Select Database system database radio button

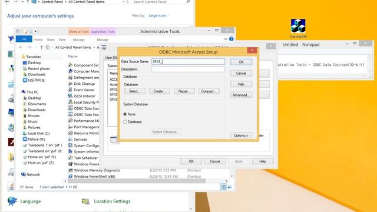125,122
